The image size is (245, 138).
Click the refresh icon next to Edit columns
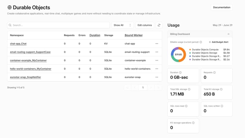(159, 25)
